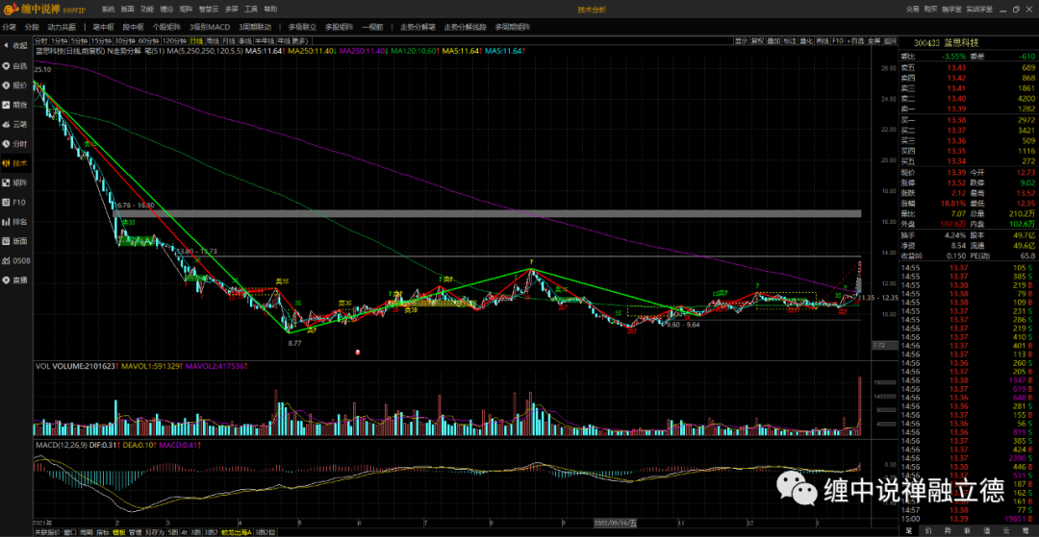Select the 模板 template bottom tab
The width and height of the screenshot is (1039, 537).
(119, 531)
